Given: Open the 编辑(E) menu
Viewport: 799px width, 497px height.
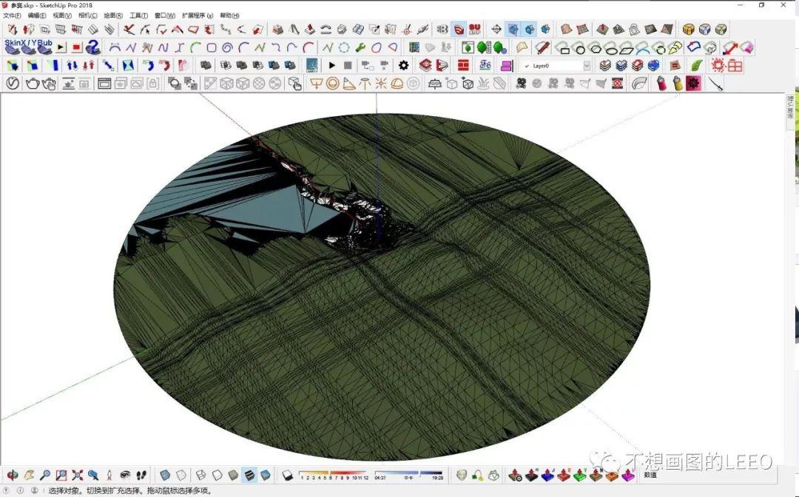Looking at the screenshot, I should [x=37, y=16].
